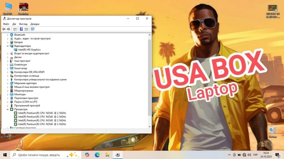Expand the Мережеві адаптери category
The height and width of the screenshot is (159, 284).
click(8, 83)
